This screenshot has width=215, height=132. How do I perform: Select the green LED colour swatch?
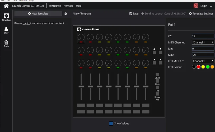[x=208, y=67]
